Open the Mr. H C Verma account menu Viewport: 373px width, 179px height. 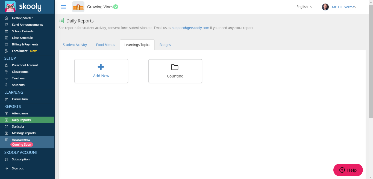(x=344, y=7)
